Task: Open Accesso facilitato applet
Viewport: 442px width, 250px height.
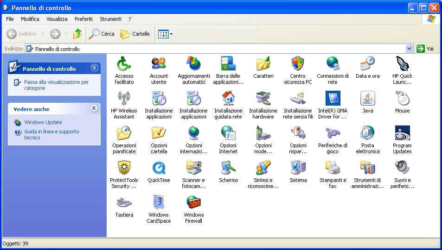Action: point(124,63)
